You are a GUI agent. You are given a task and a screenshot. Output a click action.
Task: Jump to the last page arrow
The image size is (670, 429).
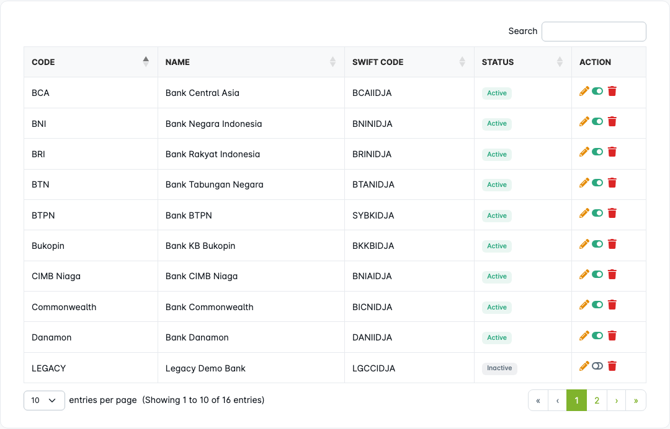(x=636, y=401)
